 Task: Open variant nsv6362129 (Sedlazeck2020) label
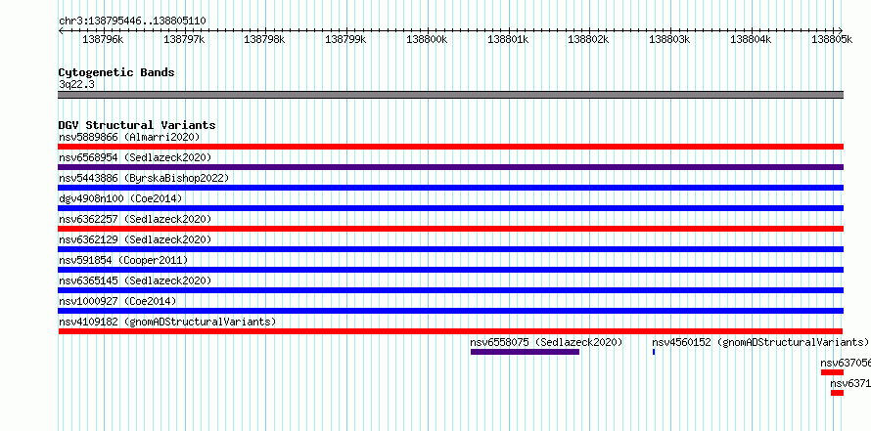135,239
